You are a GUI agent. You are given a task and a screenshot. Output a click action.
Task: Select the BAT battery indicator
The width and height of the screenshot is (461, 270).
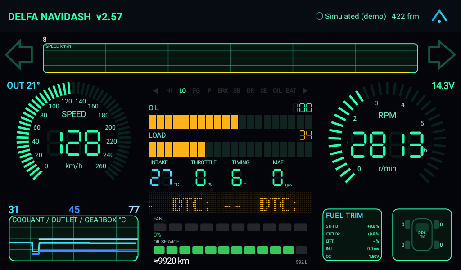tap(291, 91)
